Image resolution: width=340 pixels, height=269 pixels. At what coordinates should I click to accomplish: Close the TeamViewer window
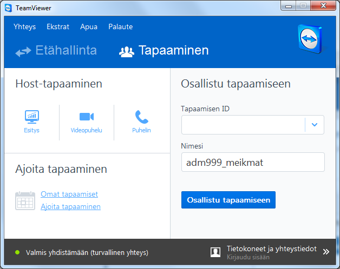click(324, 5)
